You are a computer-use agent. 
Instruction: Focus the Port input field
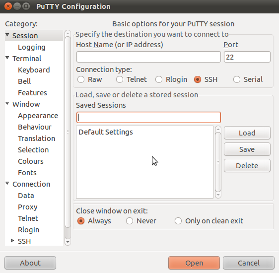[x=247, y=57]
